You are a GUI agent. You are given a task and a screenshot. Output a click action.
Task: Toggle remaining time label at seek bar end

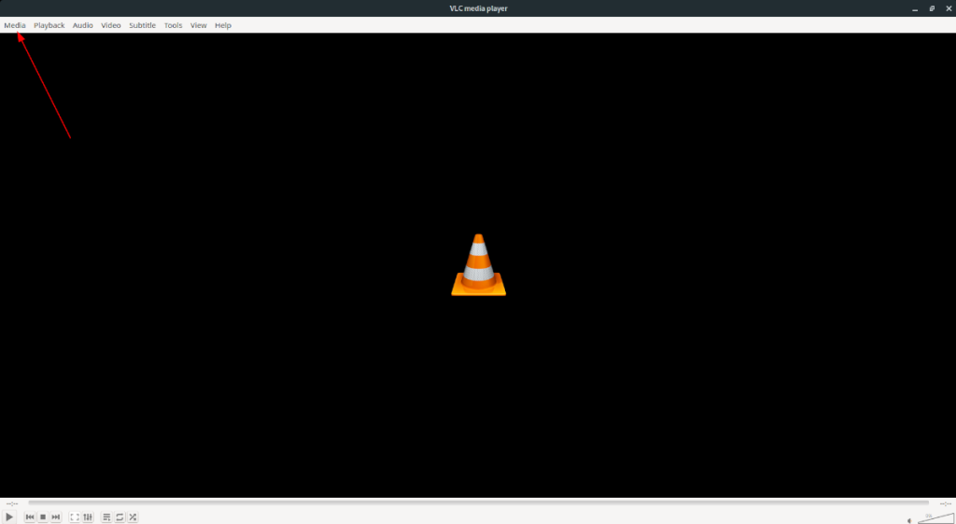945,503
